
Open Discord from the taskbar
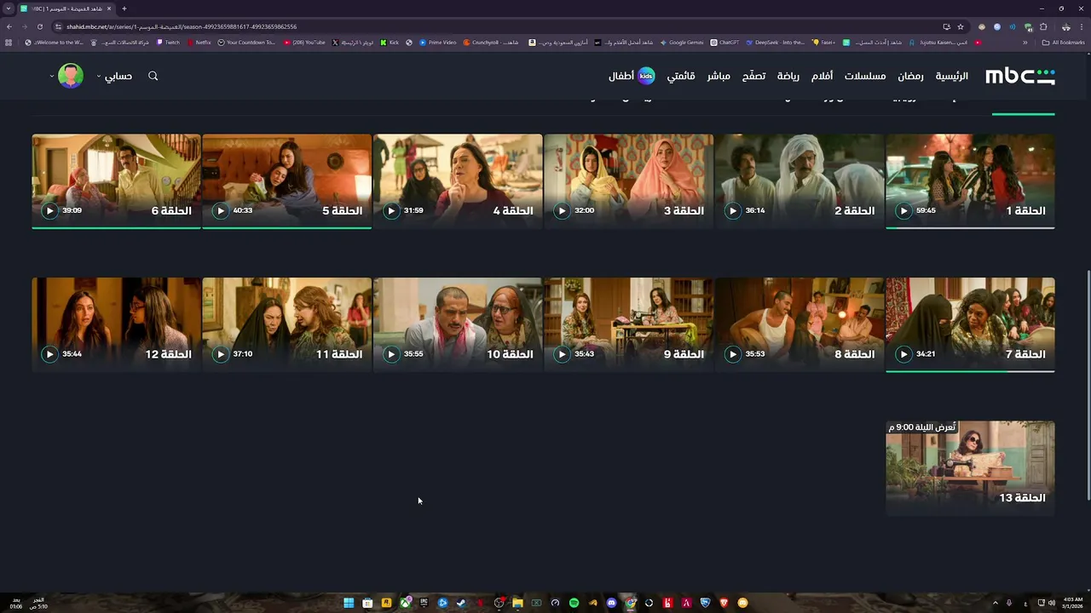click(611, 603)
